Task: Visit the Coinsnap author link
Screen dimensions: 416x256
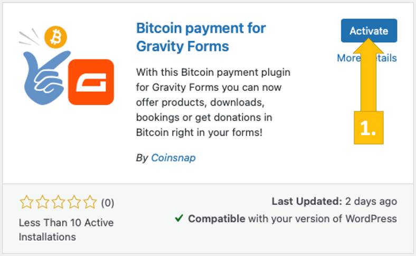Action: [x=173, y=157]
